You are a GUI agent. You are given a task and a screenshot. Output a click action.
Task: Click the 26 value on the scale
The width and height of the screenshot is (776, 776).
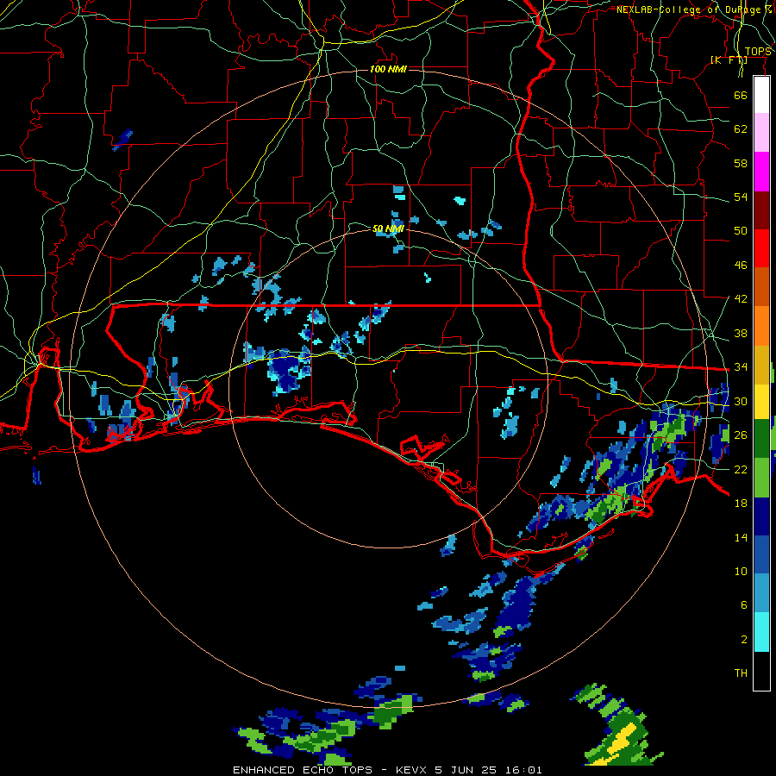click(x=741, y=435)
